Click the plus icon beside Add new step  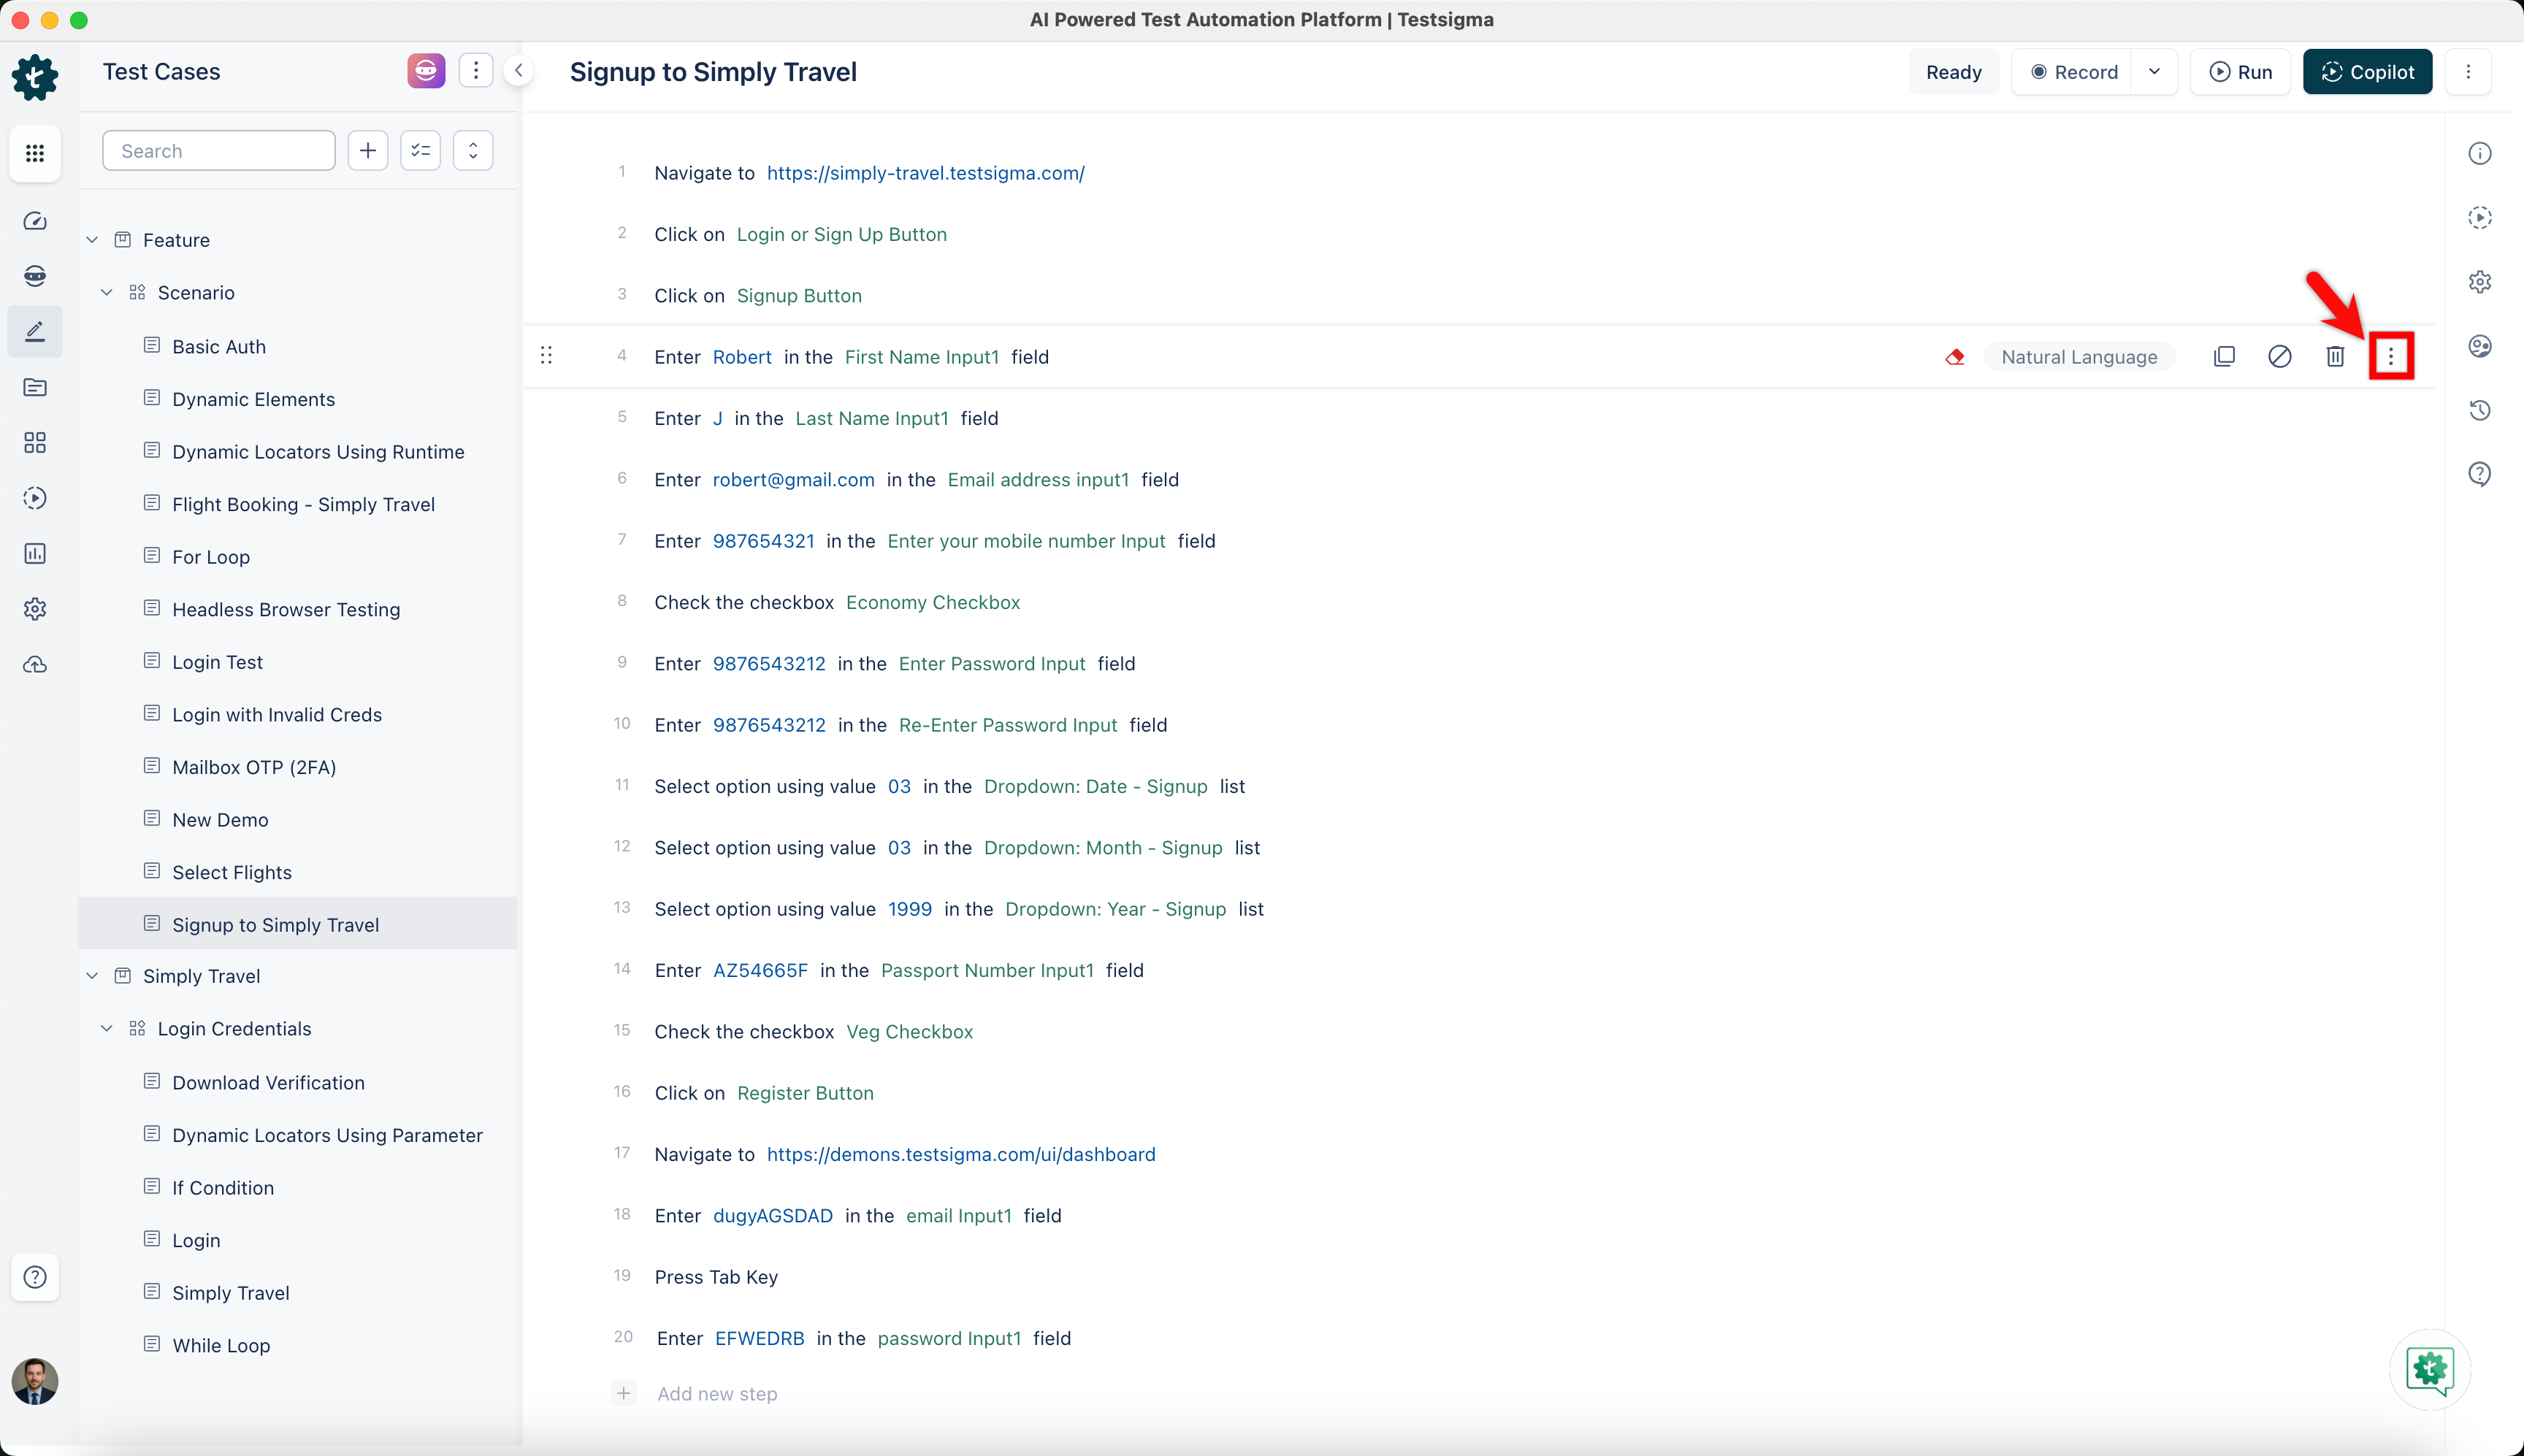623,1393
